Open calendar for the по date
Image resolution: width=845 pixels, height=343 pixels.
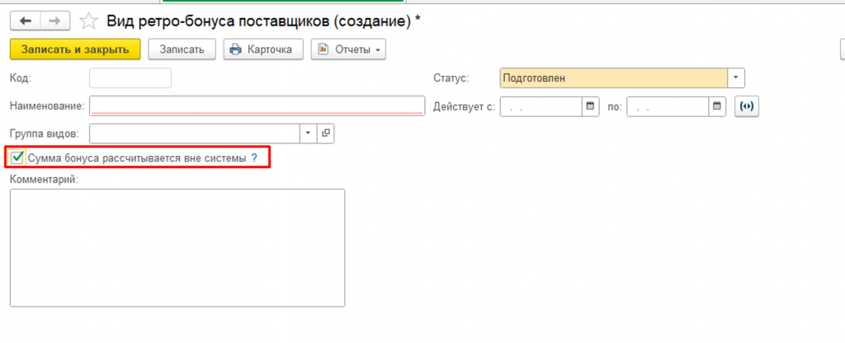[x=717, y=106]
